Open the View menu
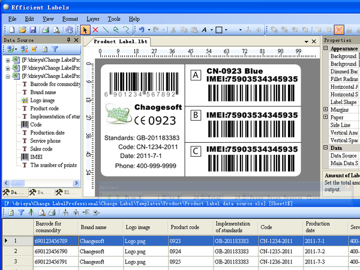 tap(48, 19)
